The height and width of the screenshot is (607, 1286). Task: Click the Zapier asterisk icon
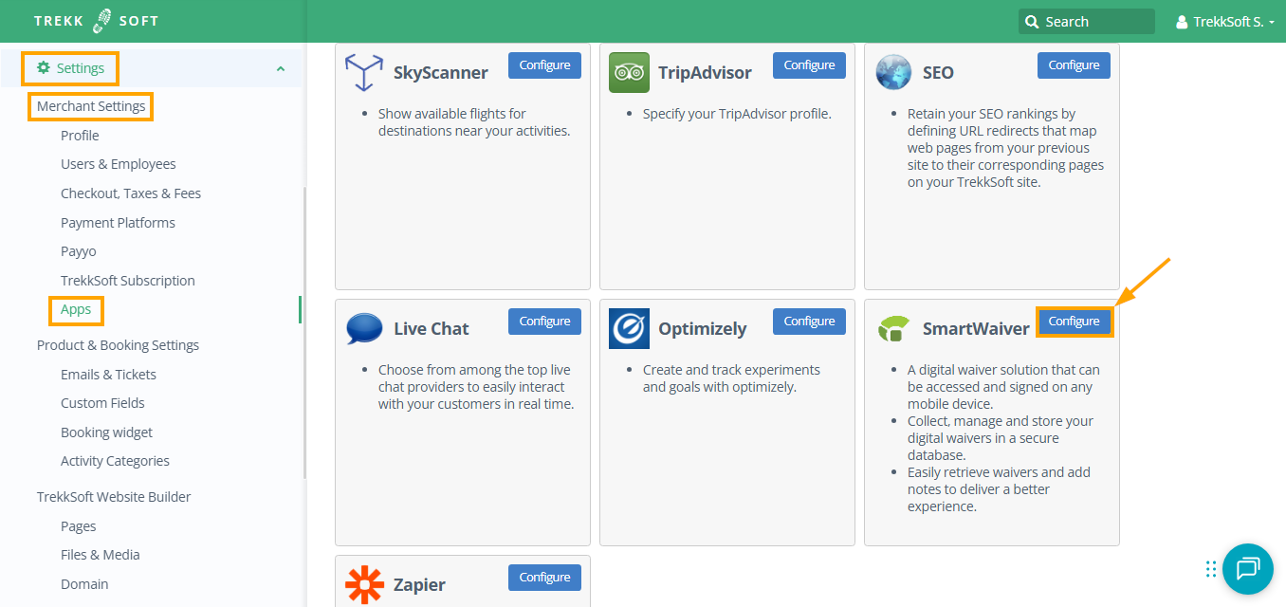[x=364, y=584]
